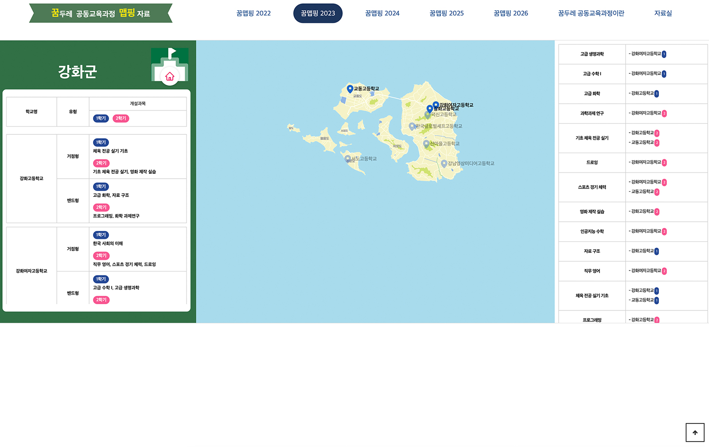
Task: Toggle the 2학기 filter under 개설과목
Action: pos(121,118)
